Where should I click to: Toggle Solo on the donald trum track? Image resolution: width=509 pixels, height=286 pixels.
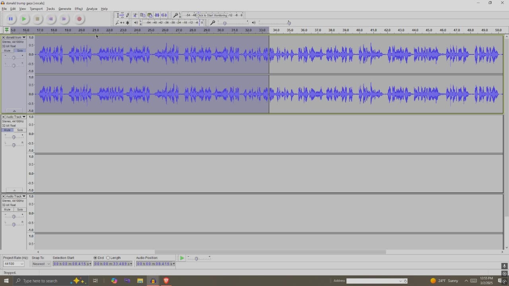[19, 50]
